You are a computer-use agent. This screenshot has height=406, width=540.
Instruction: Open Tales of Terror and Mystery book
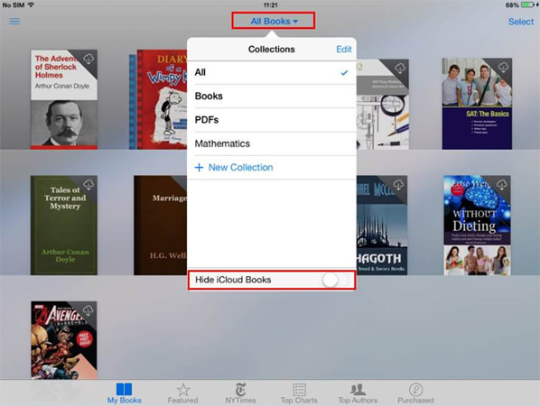point(64,226)
